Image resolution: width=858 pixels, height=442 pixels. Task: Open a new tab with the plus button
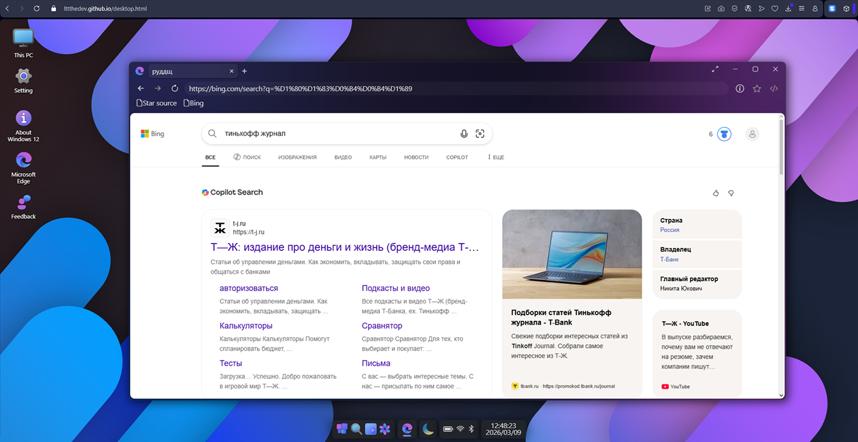click(244, 71)
